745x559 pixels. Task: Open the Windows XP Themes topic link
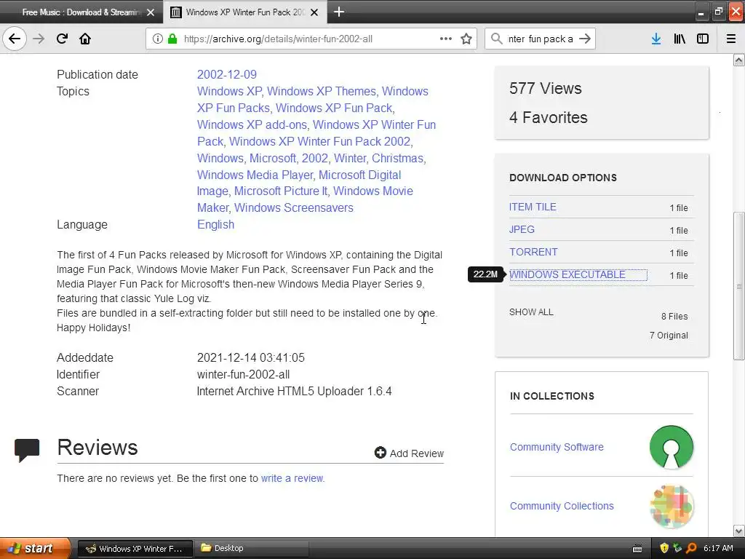[x=321, y=91]
